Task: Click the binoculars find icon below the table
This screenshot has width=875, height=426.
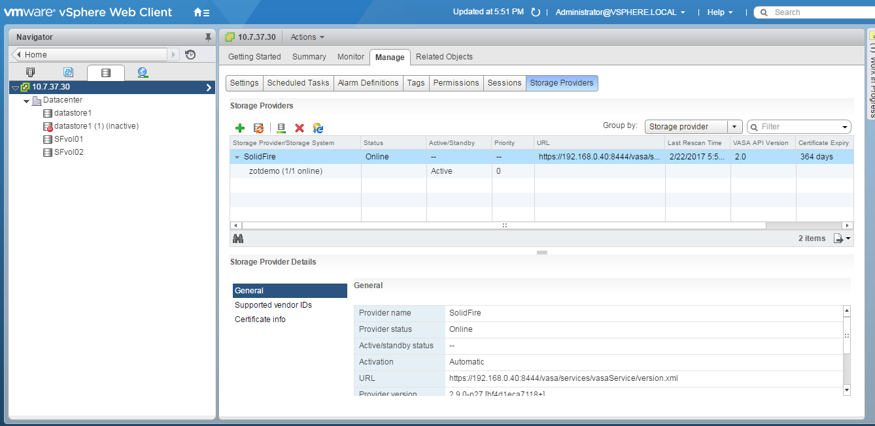Action: (x=238, y=238)
